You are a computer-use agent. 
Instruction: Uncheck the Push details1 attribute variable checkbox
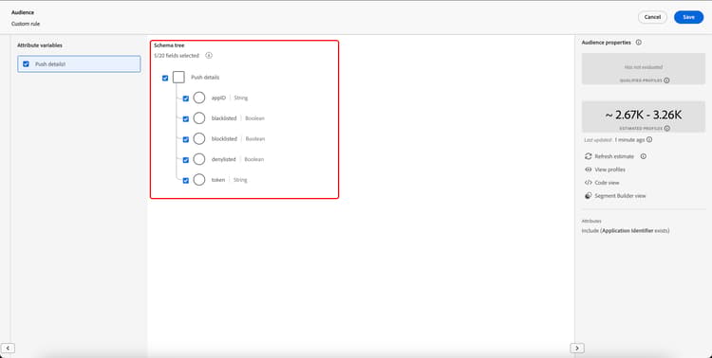[x=26, y=64]
